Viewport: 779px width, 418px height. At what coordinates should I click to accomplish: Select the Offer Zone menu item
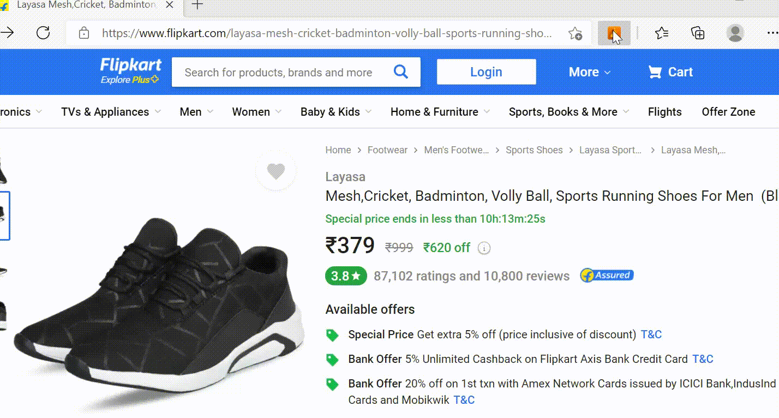pyautogui.click(x=728, y=112)
